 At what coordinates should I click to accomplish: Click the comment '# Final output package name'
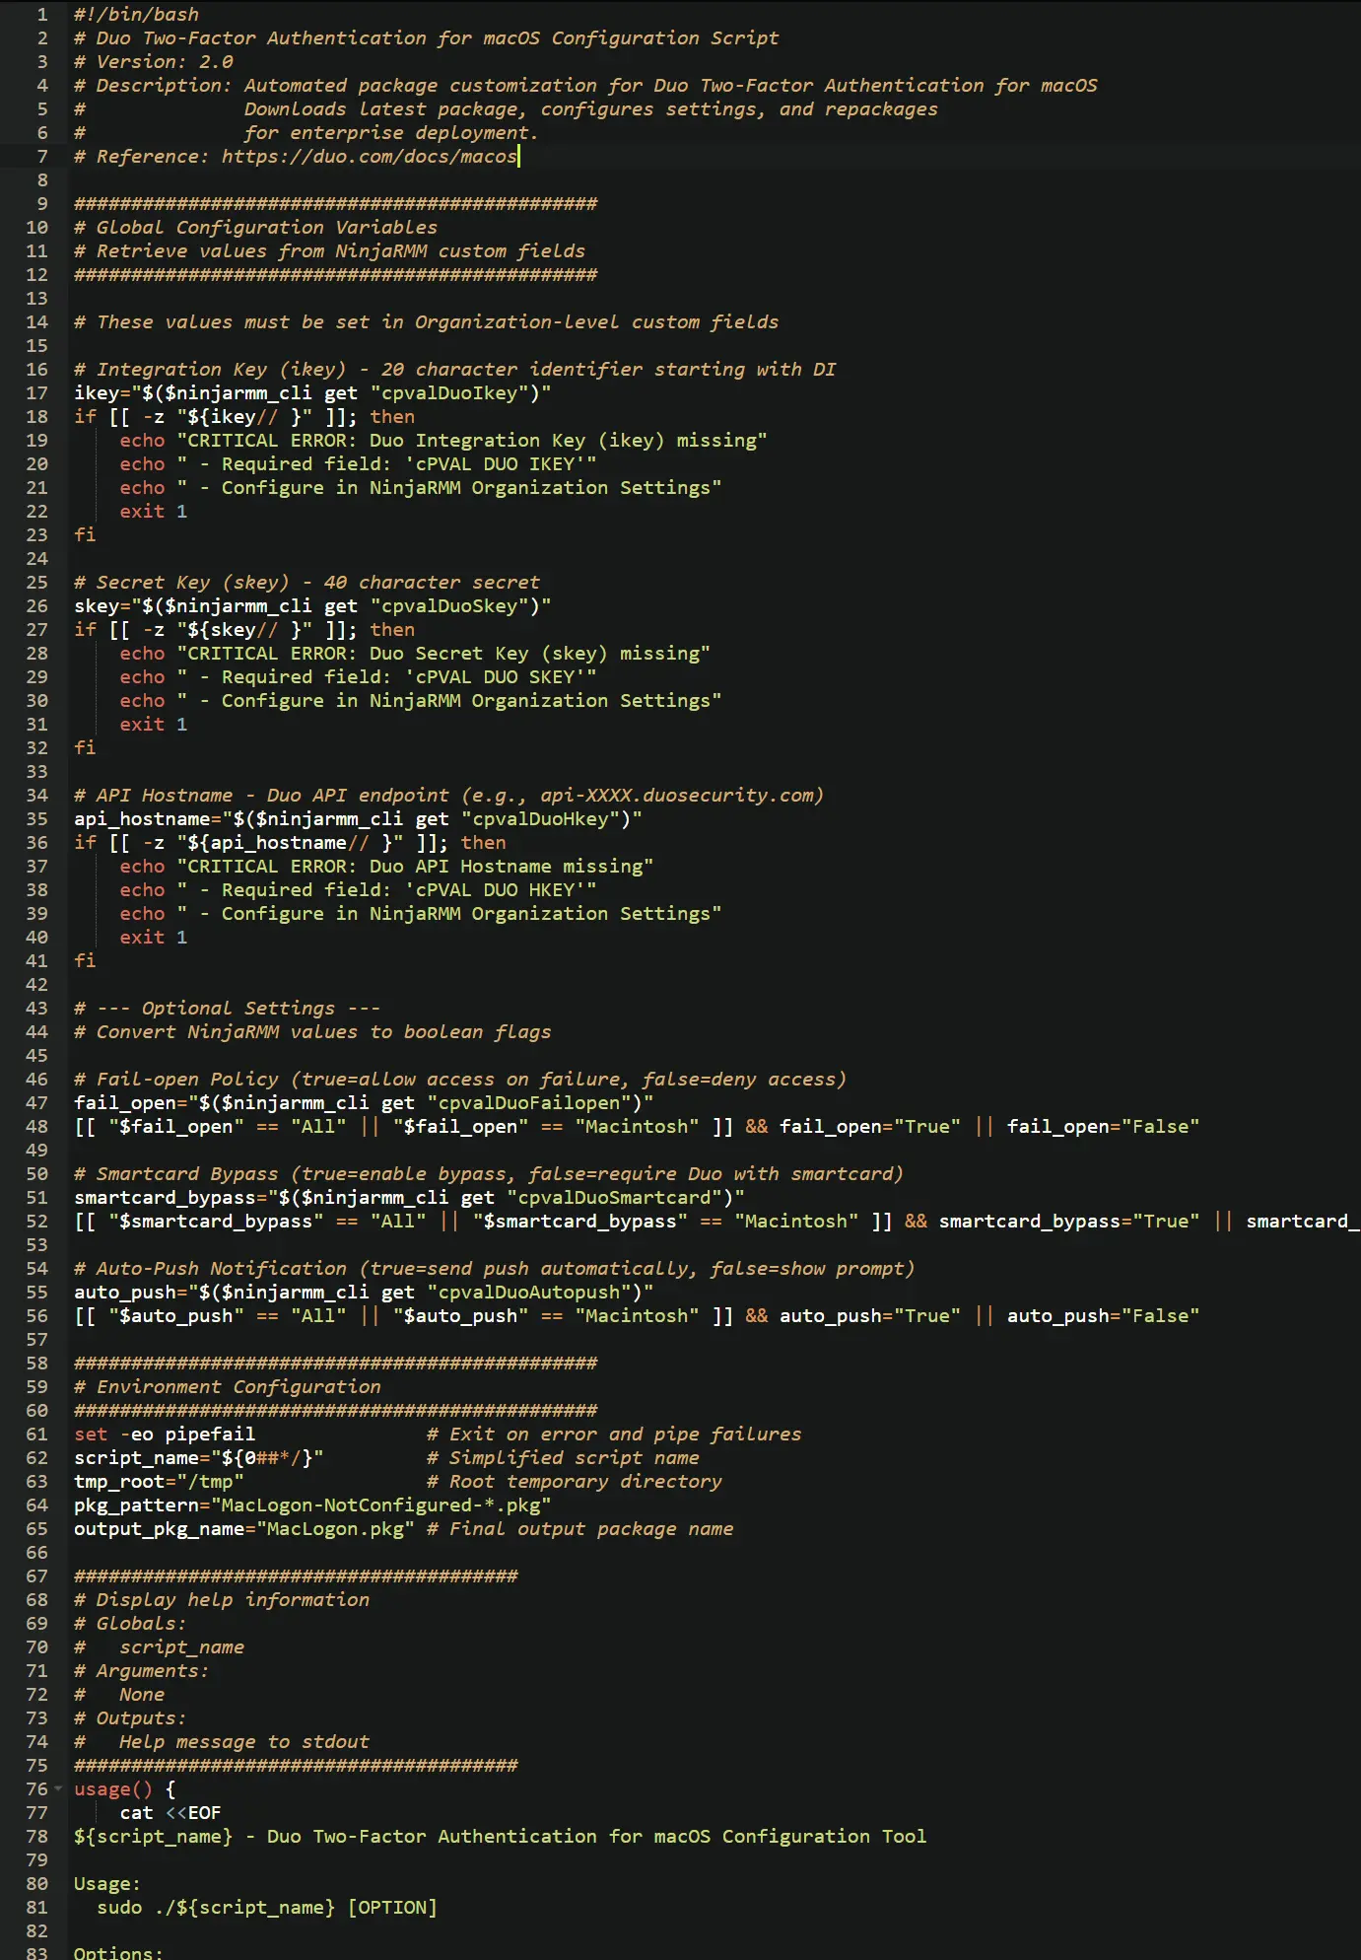[x=580, y=1528]
